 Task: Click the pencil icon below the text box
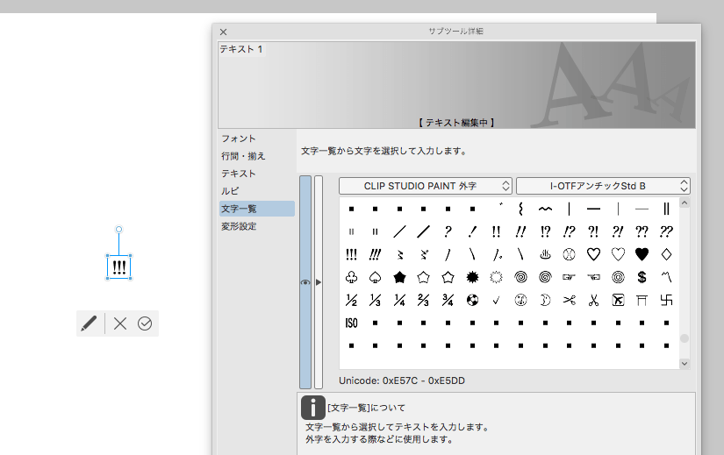click(x=89, y=323)
